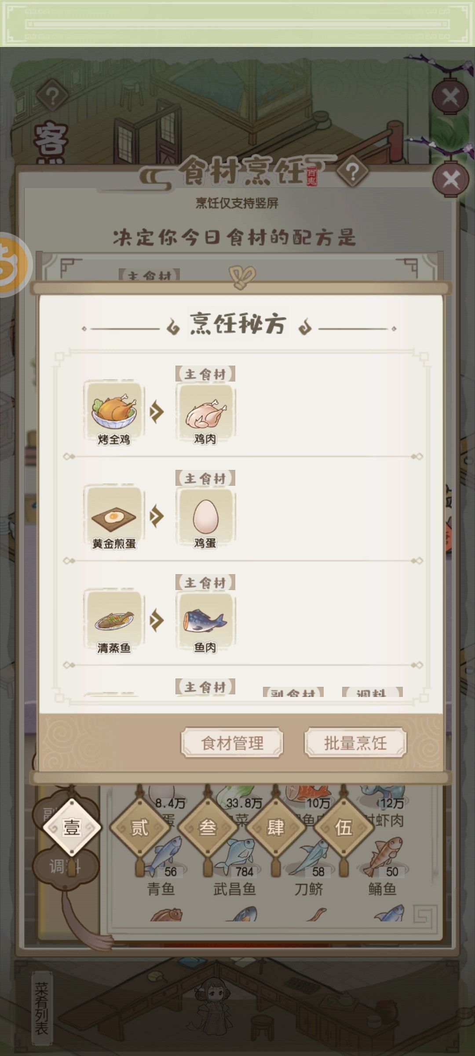Select the 烤全鸡 roast chicken dish icon
Screen dimensions: 475x1056
coord(114,412)
